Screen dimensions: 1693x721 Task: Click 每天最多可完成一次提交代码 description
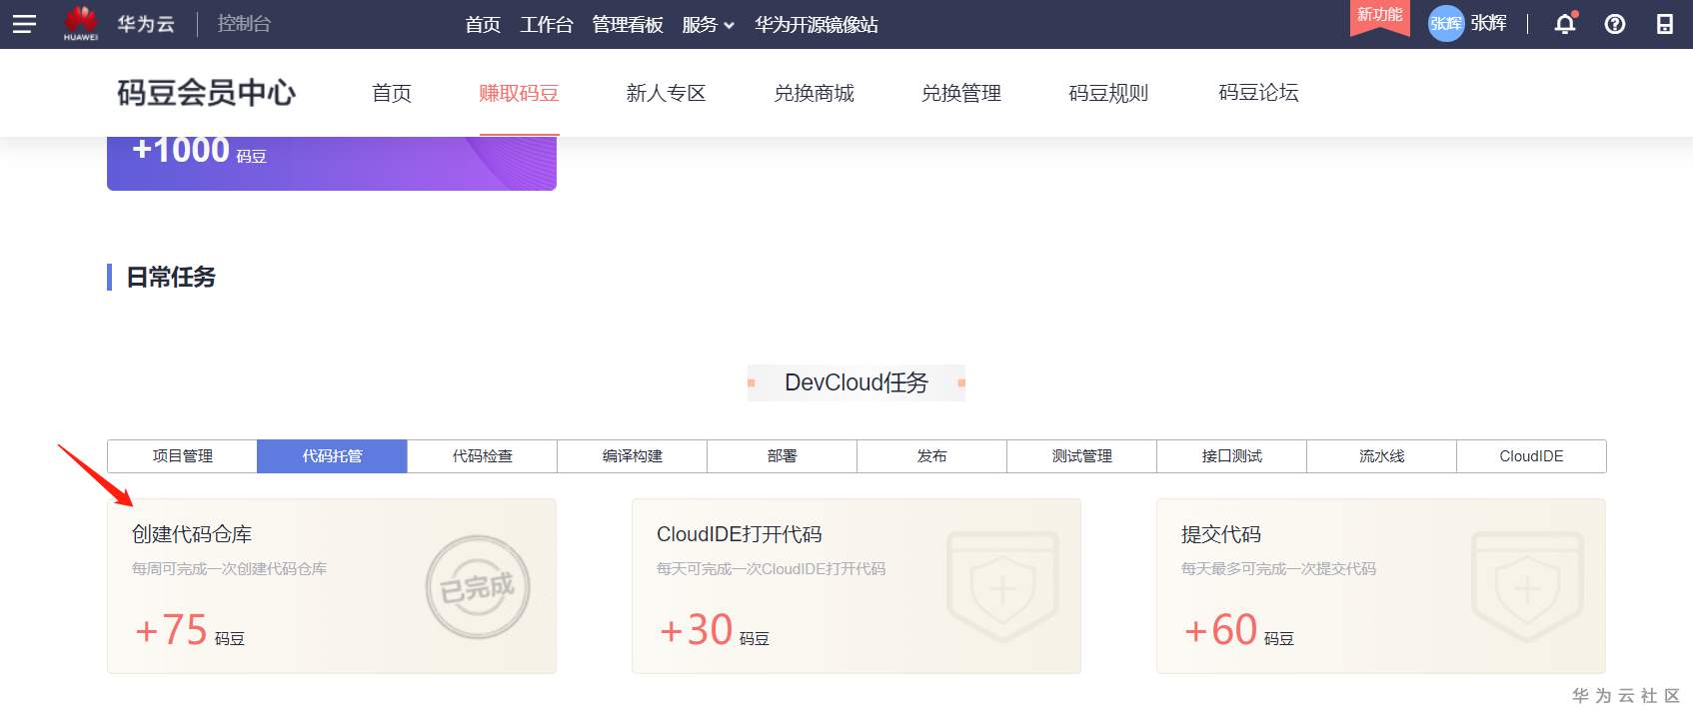click(1279, 569)
